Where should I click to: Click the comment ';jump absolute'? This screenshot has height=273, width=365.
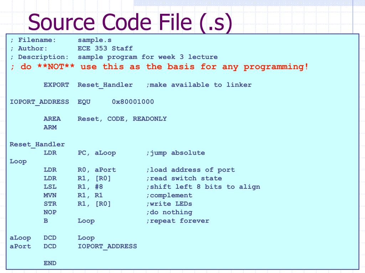pos(175,153)
